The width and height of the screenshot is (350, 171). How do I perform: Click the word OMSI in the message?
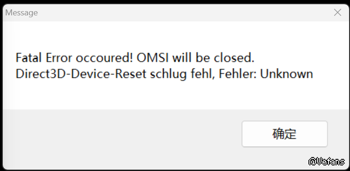coord(152,58)
